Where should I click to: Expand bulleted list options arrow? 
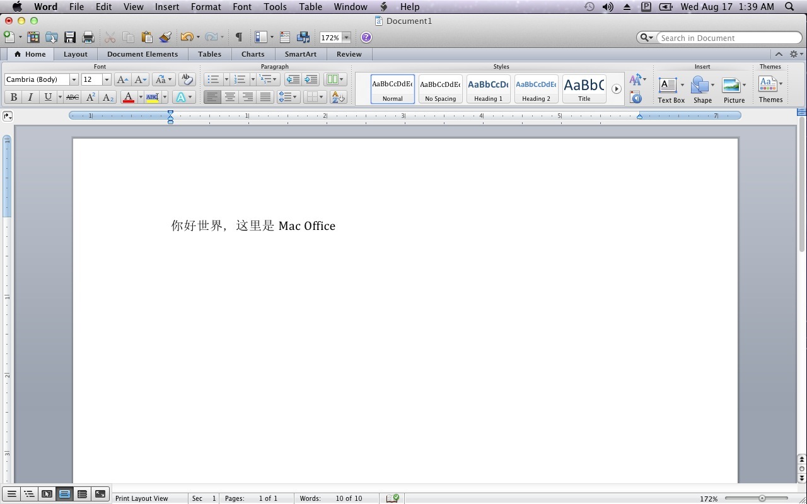(226, 79)
